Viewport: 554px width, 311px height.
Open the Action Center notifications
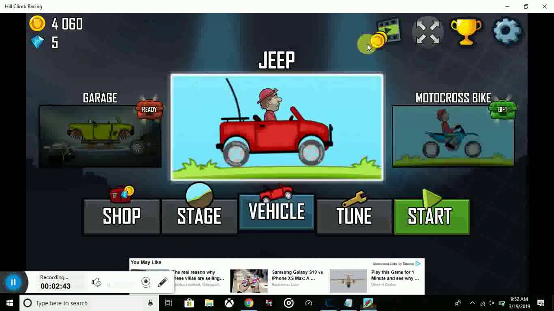coord(541,303)
